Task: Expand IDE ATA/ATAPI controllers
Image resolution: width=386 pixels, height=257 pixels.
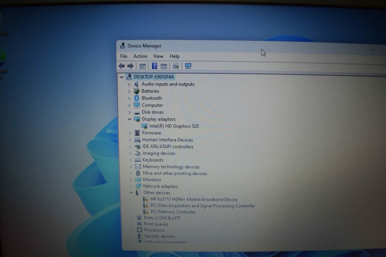Action: pyautogui.click(x=130, y=147)
